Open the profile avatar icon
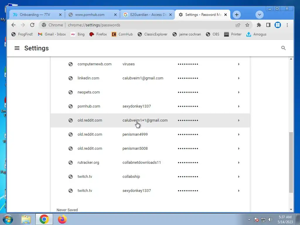Image resolution: width=300 pixels, height=225 pixels. click(278, 25)
